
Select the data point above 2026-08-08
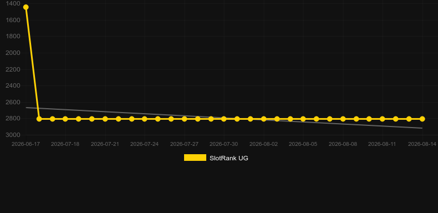[x=343, y=119]
